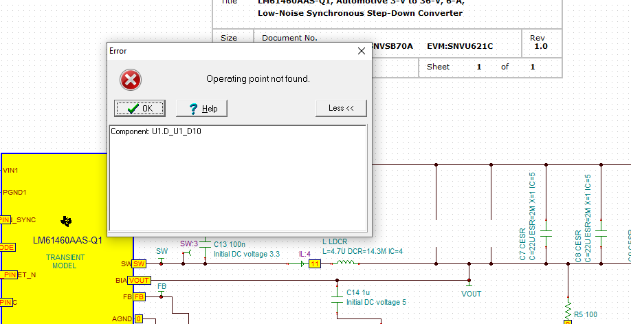Select the SW pin box on the IC
The width and height of the screenshot is (631, 324).
[140, 264]
